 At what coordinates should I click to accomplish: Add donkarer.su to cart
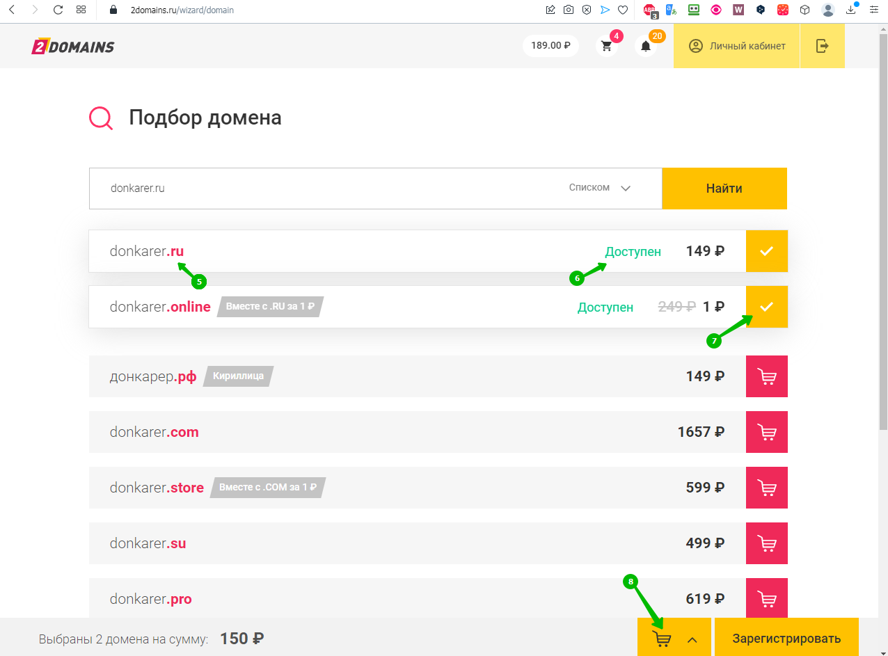[x=767, y=543]
